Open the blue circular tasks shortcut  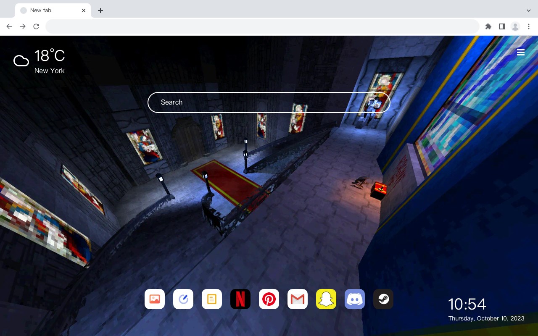[183, 299]
